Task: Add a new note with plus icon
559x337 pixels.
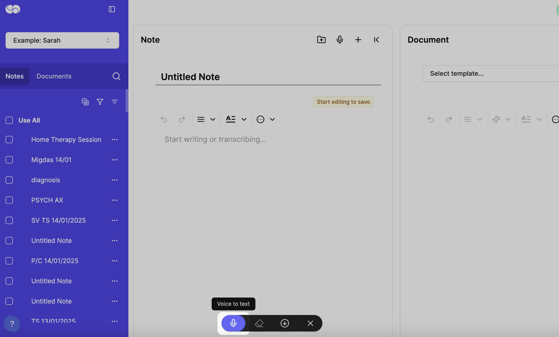Action: [x=358, y=40]
